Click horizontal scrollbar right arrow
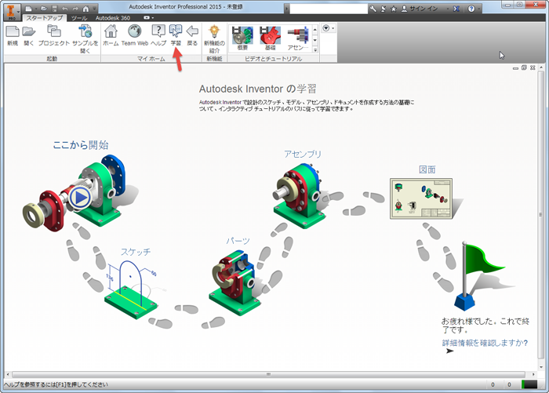 tap(533, 374)
